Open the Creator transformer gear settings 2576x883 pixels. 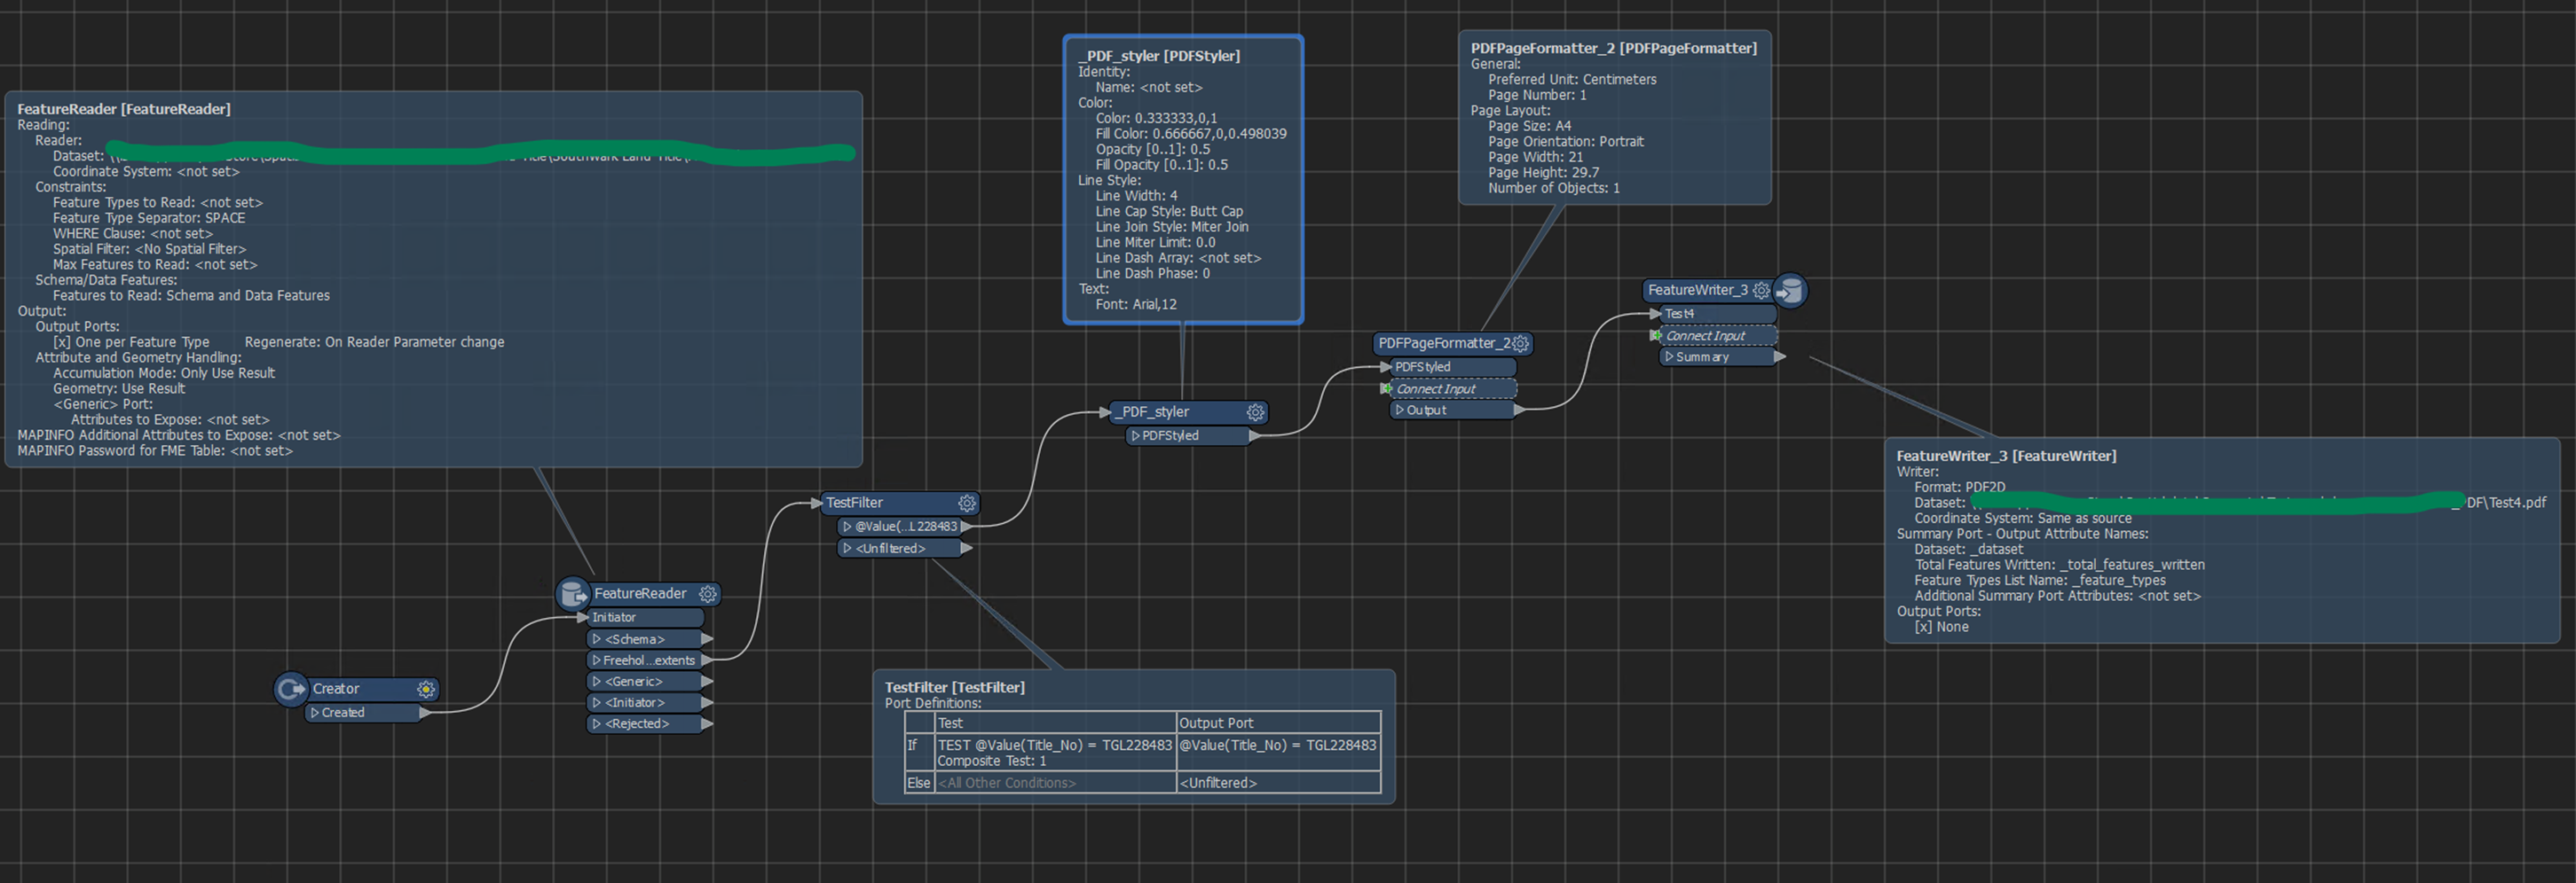426,689
